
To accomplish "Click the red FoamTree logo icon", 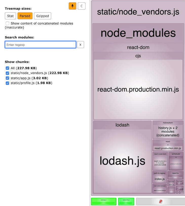I will 161,201.
